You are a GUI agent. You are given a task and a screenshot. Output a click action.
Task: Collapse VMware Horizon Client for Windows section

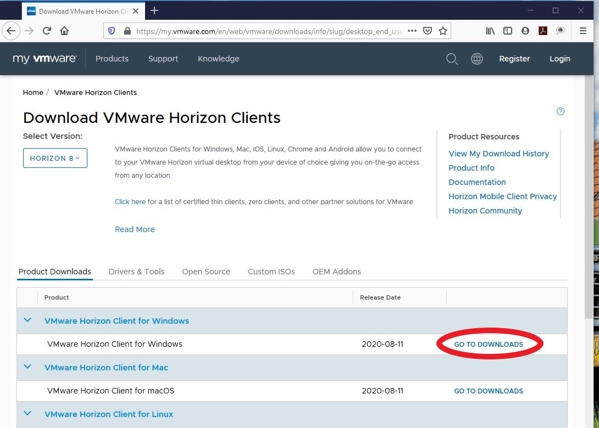tap(28, 320)
